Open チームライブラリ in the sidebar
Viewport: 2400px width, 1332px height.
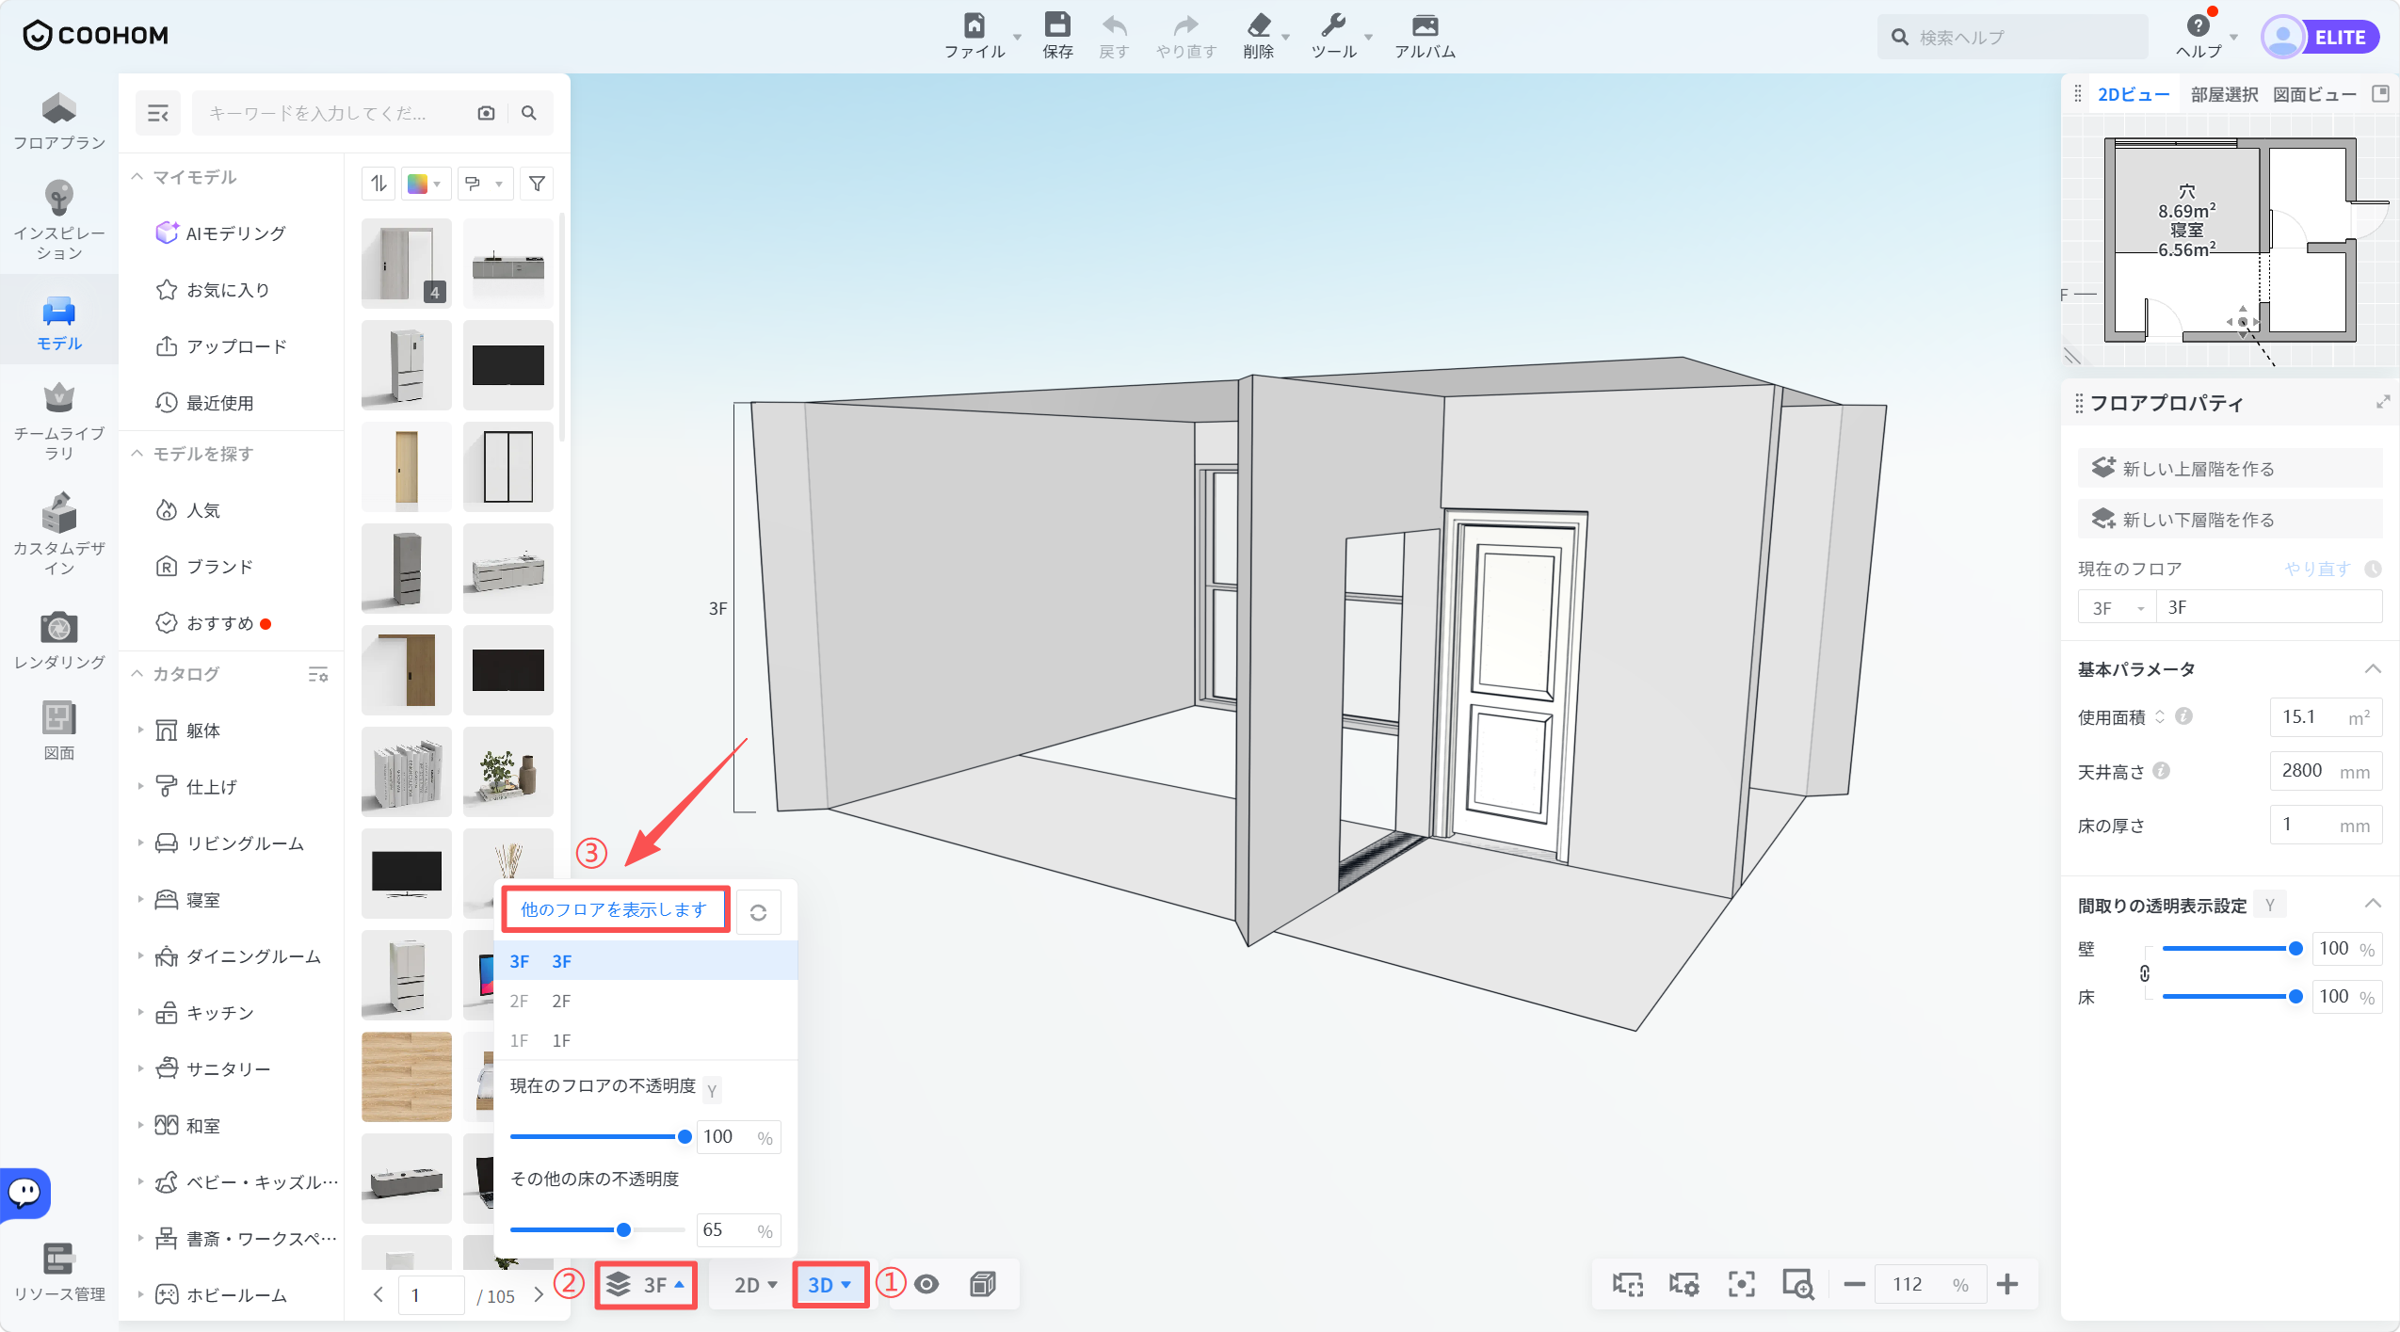(x=59, y=422)
